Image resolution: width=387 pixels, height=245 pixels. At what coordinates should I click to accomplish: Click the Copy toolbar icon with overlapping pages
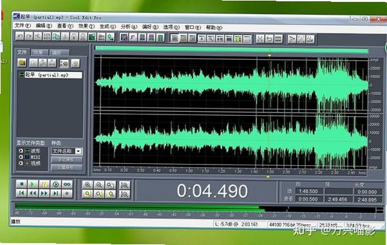coord(56,37)
